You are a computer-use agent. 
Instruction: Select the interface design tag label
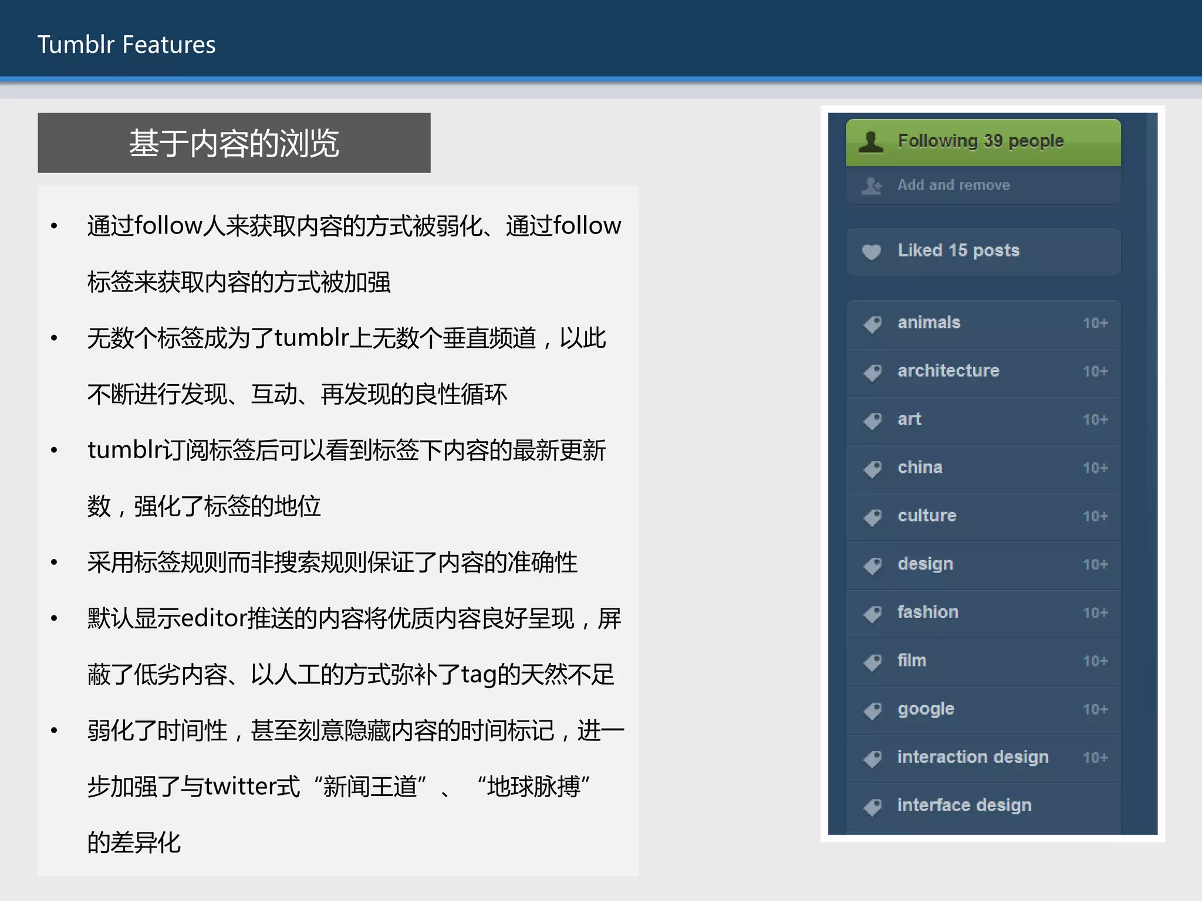[964, 805]
